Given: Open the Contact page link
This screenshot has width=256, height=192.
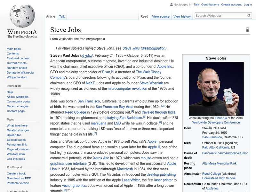Looking at the screenshot, I should [x=16, y=111].
